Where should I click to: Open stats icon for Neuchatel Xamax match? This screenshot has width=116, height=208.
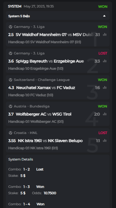pyautogui.click(x=105, y=88)
